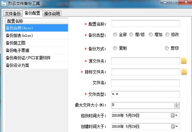Open calendar icon for modified time
The image size is (192, 132).
coord(174,115)
